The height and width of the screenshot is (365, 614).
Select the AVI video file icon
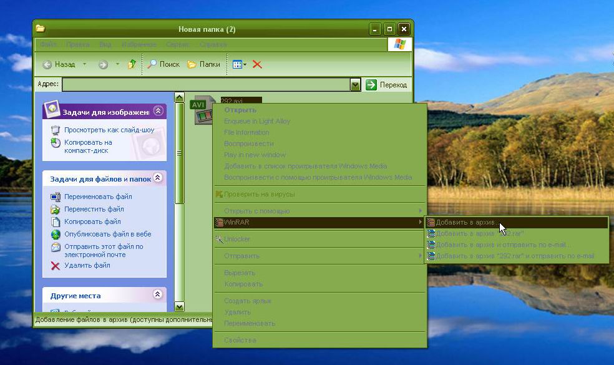pyautogui.click(x=202, y=110)
